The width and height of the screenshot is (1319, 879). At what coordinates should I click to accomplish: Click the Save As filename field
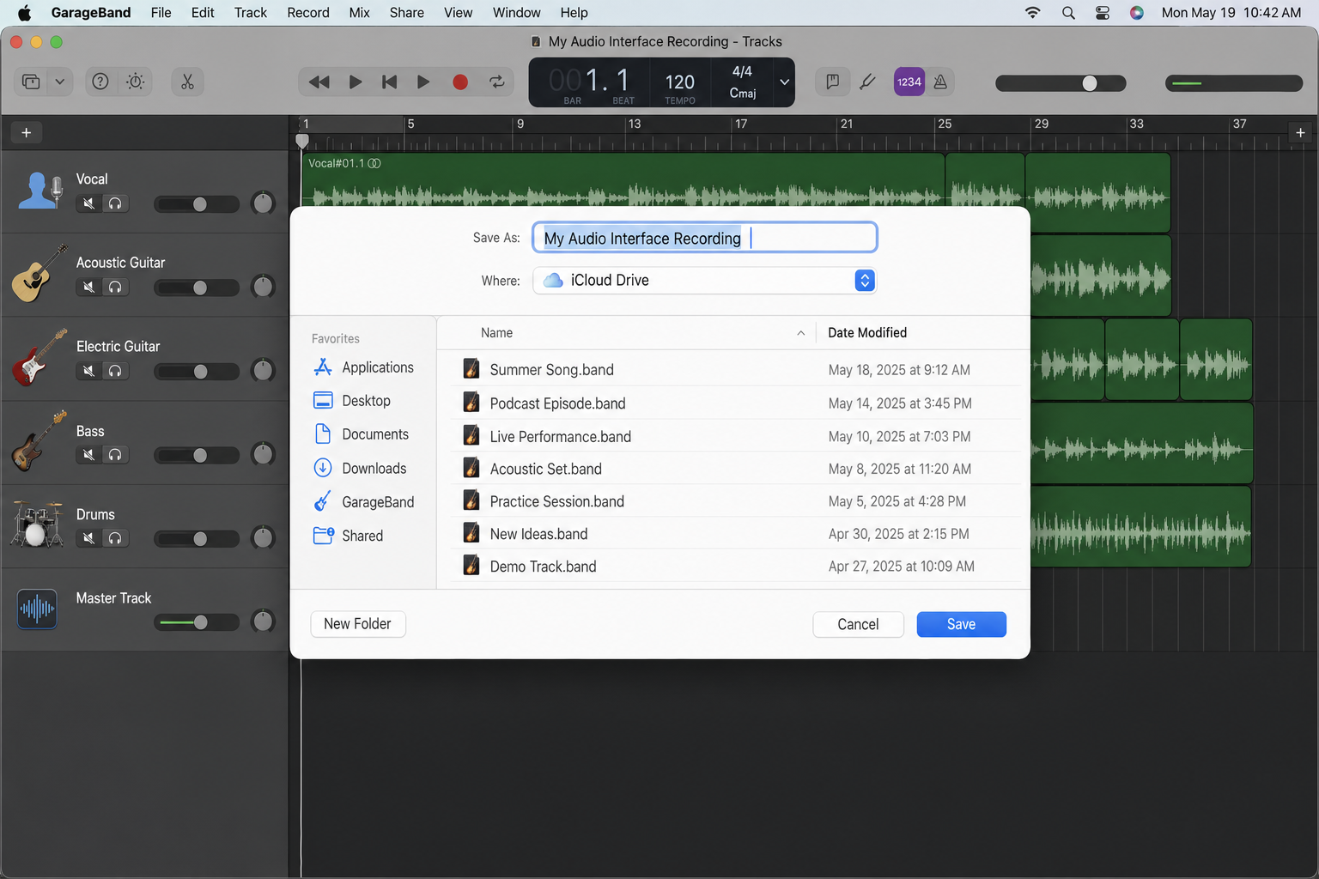tap(705, 238)
